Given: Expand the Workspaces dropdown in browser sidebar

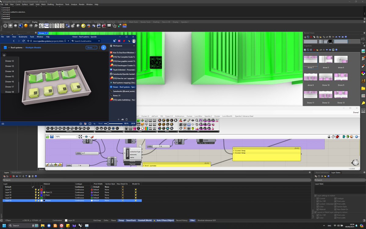Looking at the screenshot, I should (134, 46).
